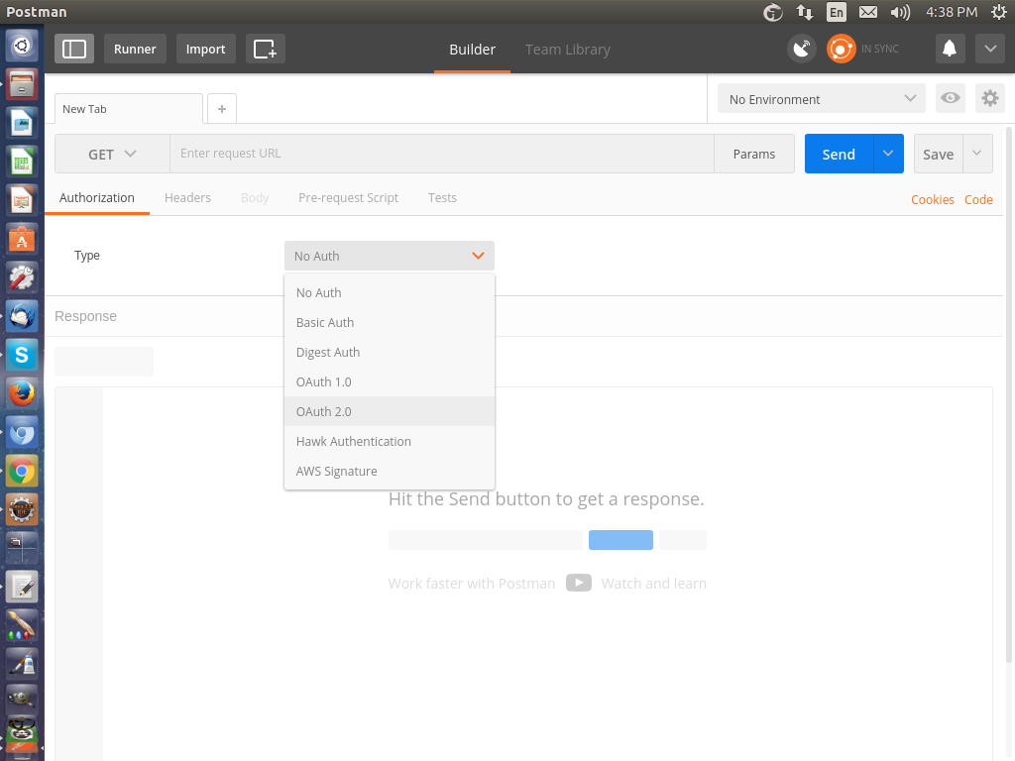Open the Cookies link
1015x761 pixels.
point(932,200)
